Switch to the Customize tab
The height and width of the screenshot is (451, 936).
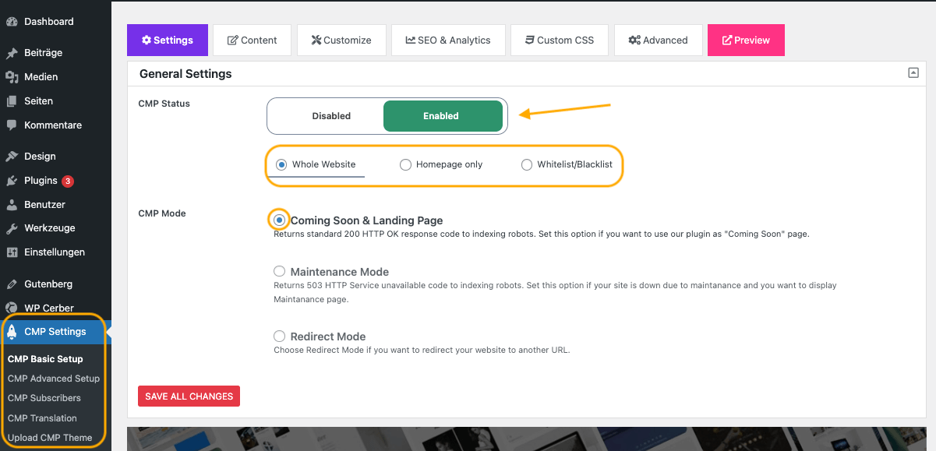click(x=341, y=41)
